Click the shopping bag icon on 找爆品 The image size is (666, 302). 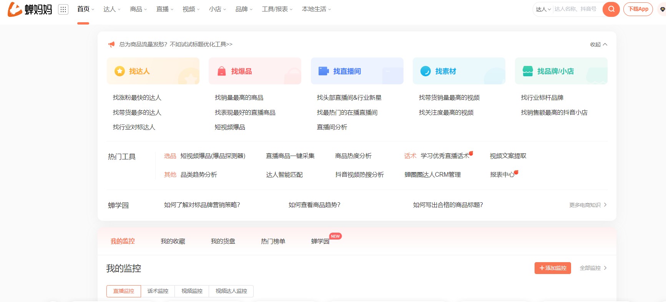(222, 71)
